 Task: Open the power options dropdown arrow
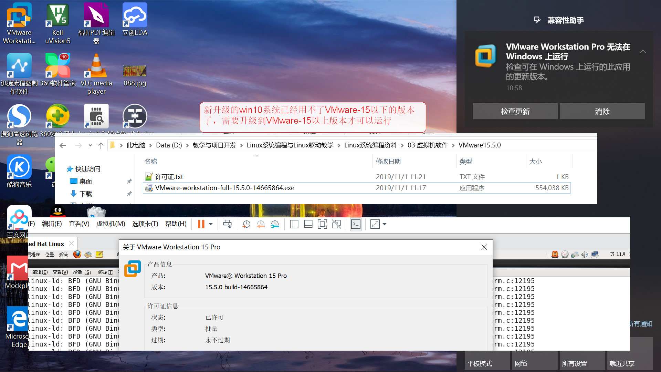coord(211,224)
